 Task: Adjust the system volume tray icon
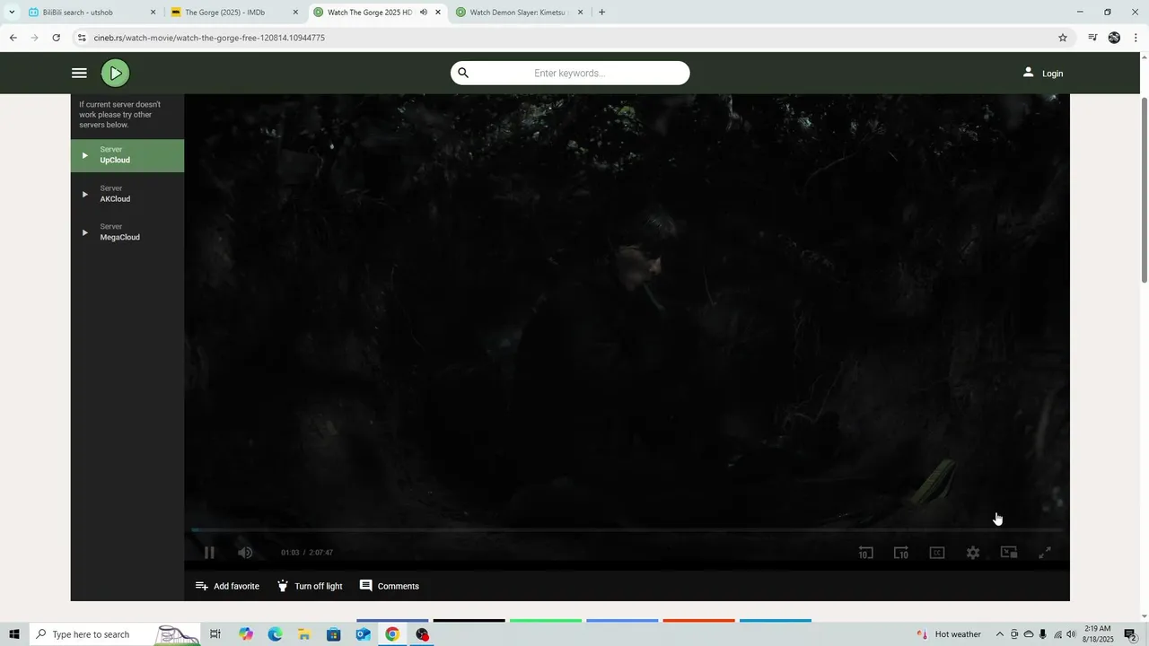coord(1071,634)
